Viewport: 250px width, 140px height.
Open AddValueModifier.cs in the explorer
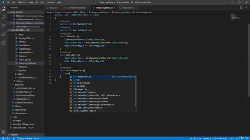coord(25,88)
